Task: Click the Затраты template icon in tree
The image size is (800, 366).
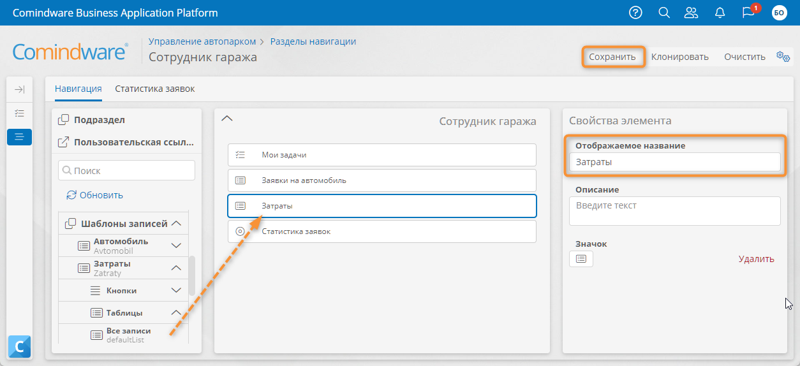Action: (84, 268)
